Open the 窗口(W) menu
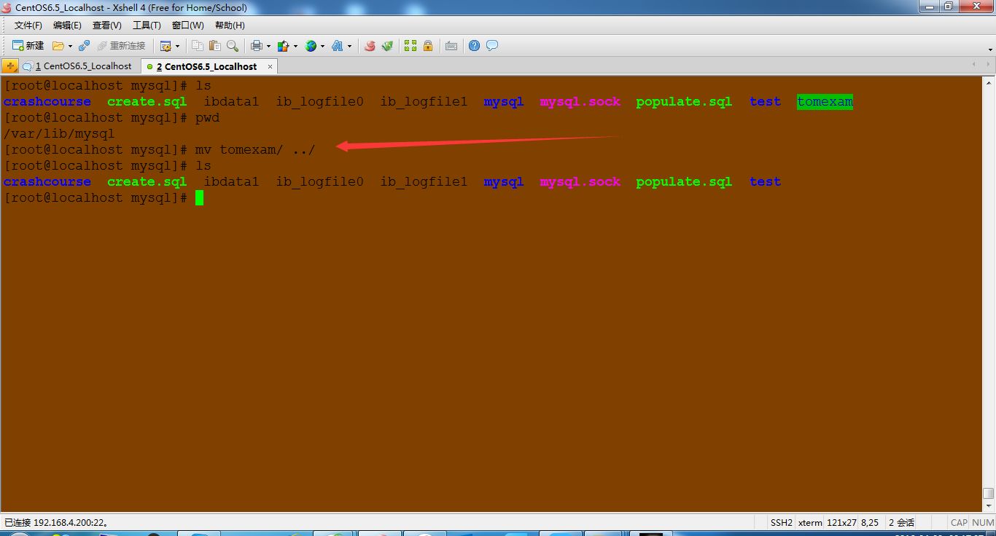 [188, 25]
